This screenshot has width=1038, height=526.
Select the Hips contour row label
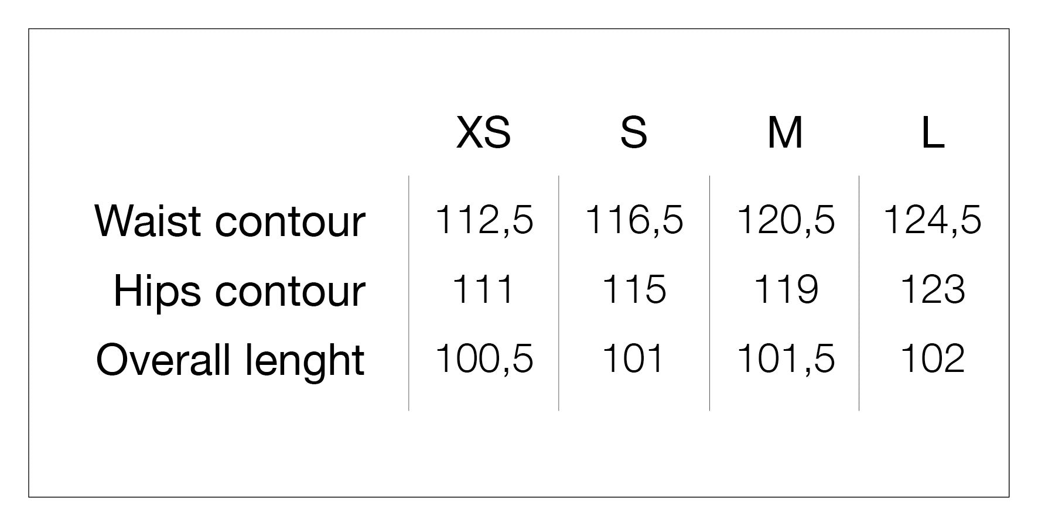239,291
